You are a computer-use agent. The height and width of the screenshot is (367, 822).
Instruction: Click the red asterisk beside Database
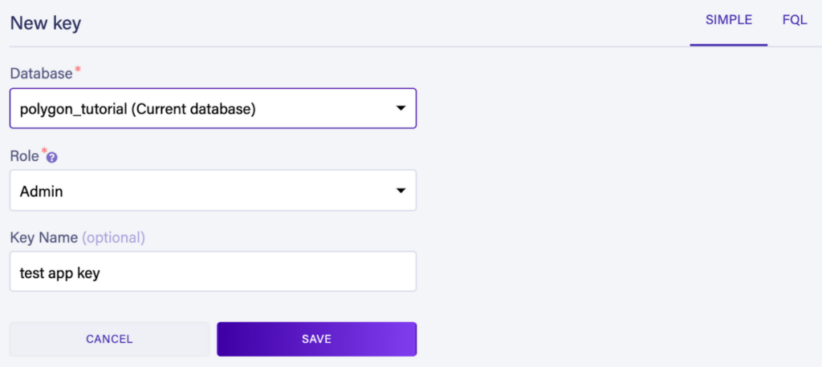pos(78,71)
